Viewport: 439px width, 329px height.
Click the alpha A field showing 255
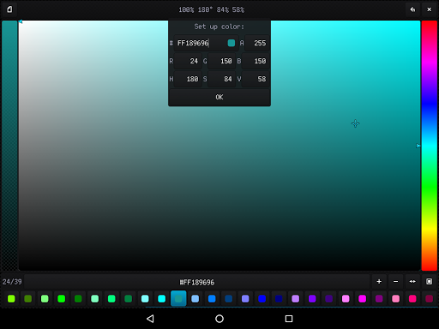click(x=256, y=43)
